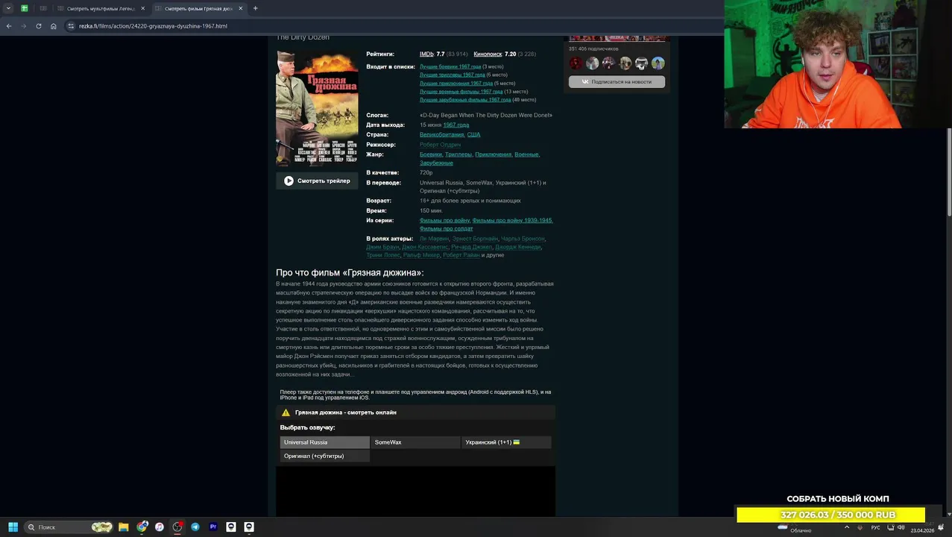Select the Украинский (1+1) voiceover

pos(506,442)
